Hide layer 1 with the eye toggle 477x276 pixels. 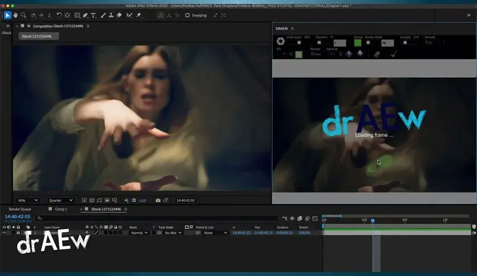[4, 233]
